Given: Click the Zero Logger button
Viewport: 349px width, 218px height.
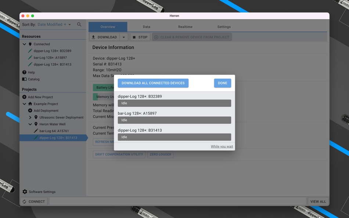Looking at the screenshot, I should [x=160, y=155].
